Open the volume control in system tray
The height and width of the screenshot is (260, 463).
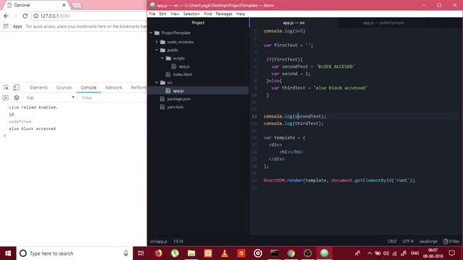click(386, 253)
